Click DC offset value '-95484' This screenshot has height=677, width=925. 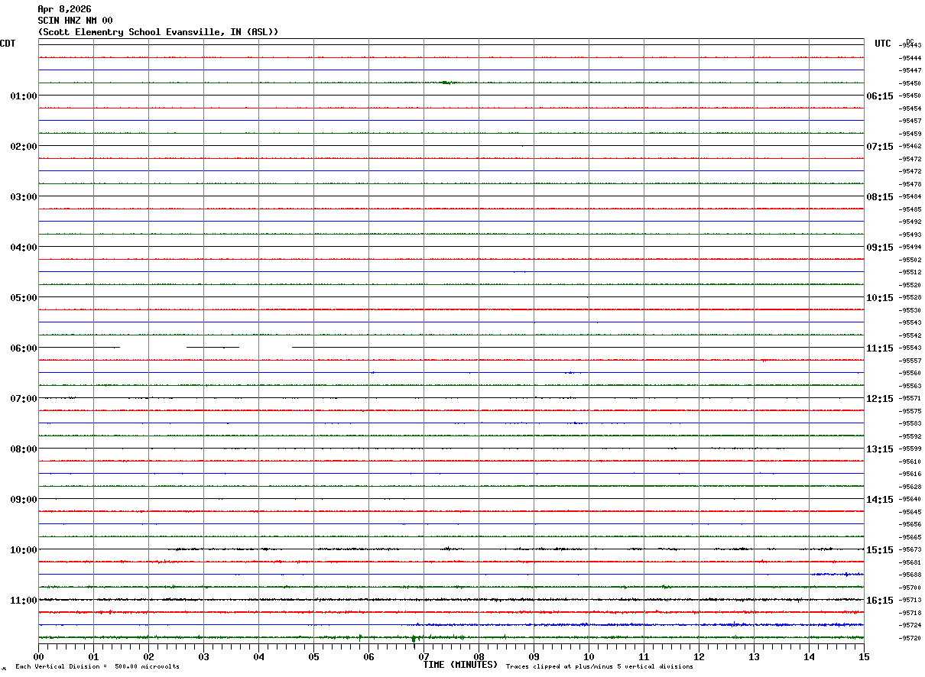pos(910,196)
